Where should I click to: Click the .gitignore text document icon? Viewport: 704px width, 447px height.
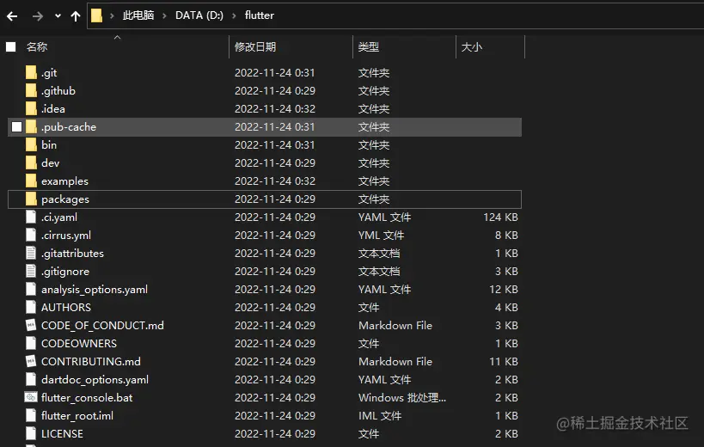(31, 271)
